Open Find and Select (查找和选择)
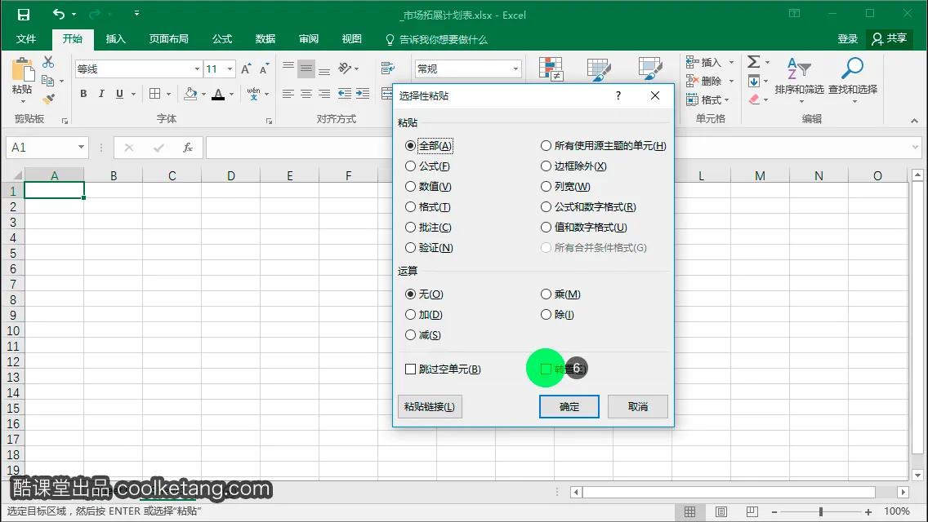The width and height of the screenshot is (928, 522). coord(853,80)
